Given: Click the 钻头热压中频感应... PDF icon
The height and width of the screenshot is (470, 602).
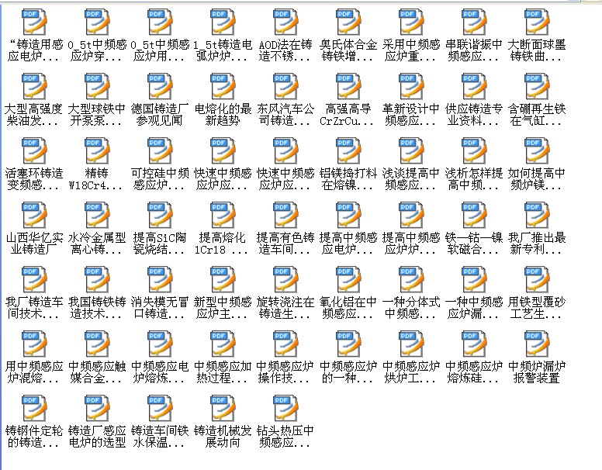Looking at the screenshot, I should tap(285, 408).
